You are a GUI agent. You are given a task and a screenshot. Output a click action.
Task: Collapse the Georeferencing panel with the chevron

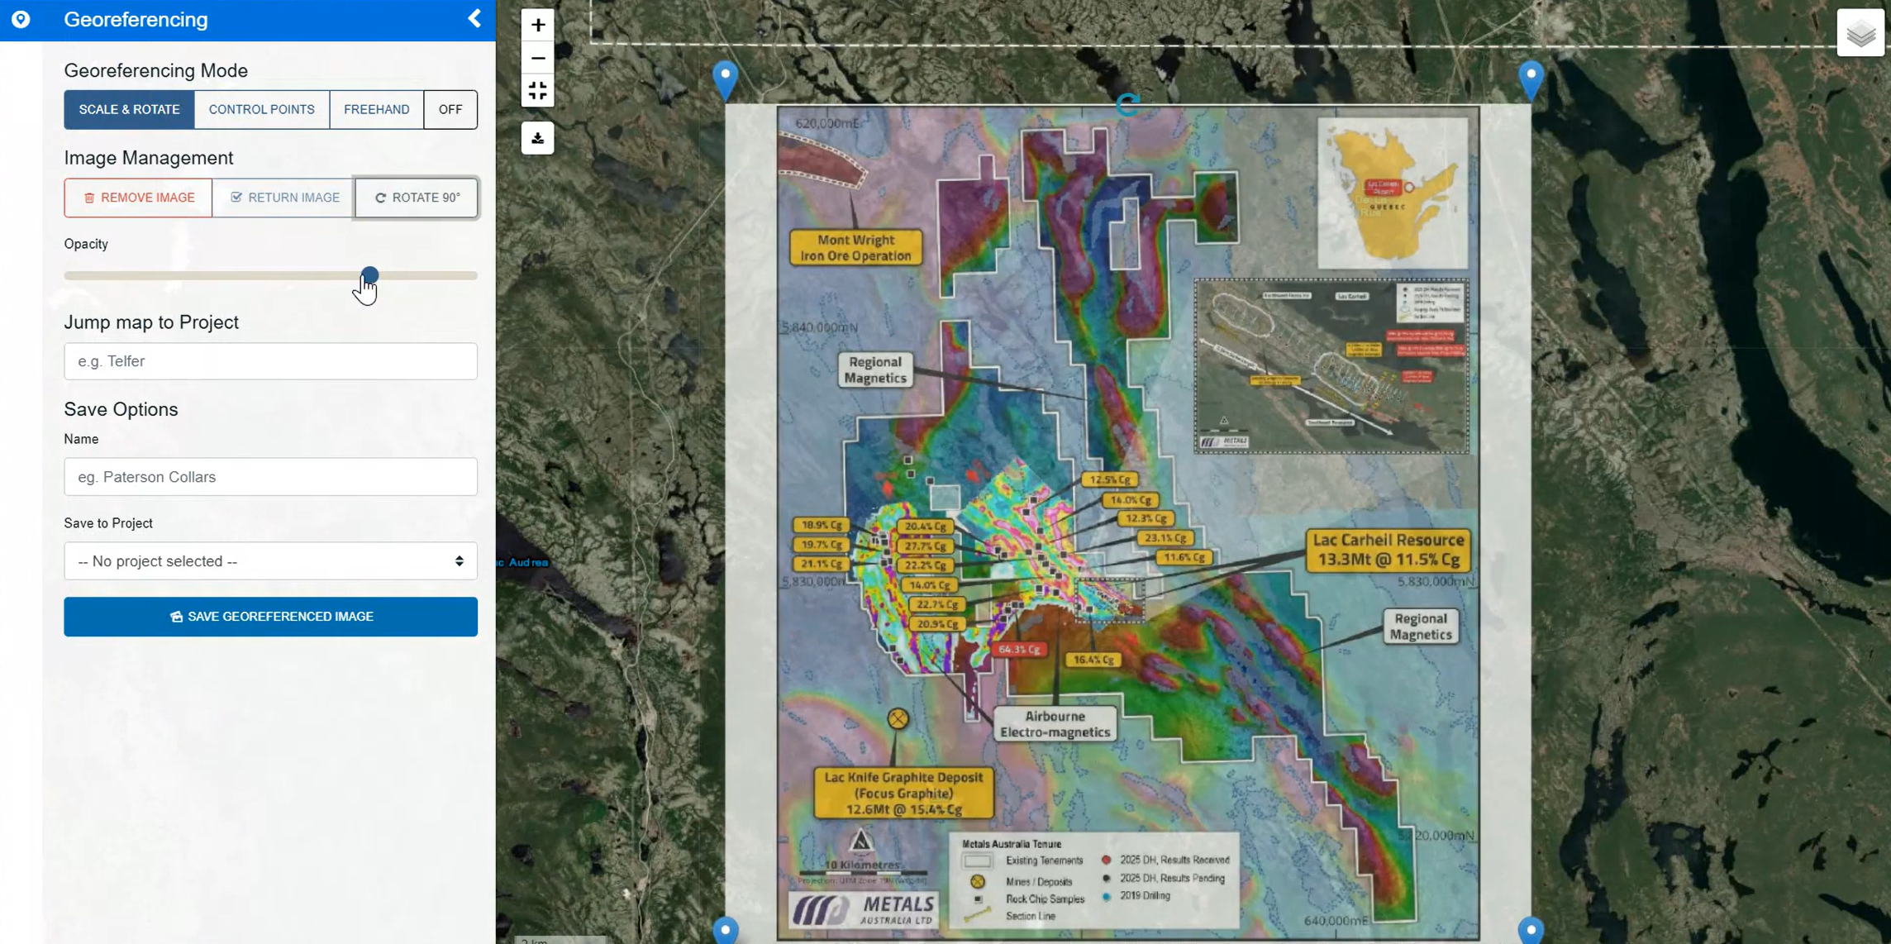click(474, 19)
